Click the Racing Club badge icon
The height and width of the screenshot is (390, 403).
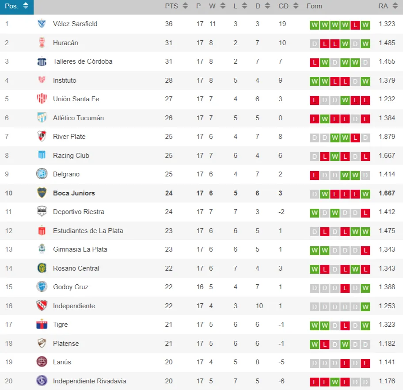42,155
